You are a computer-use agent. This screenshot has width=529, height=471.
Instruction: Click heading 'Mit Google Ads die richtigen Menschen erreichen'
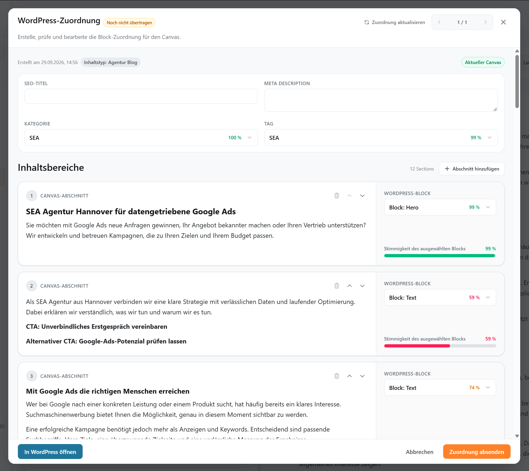pos(108,391)
